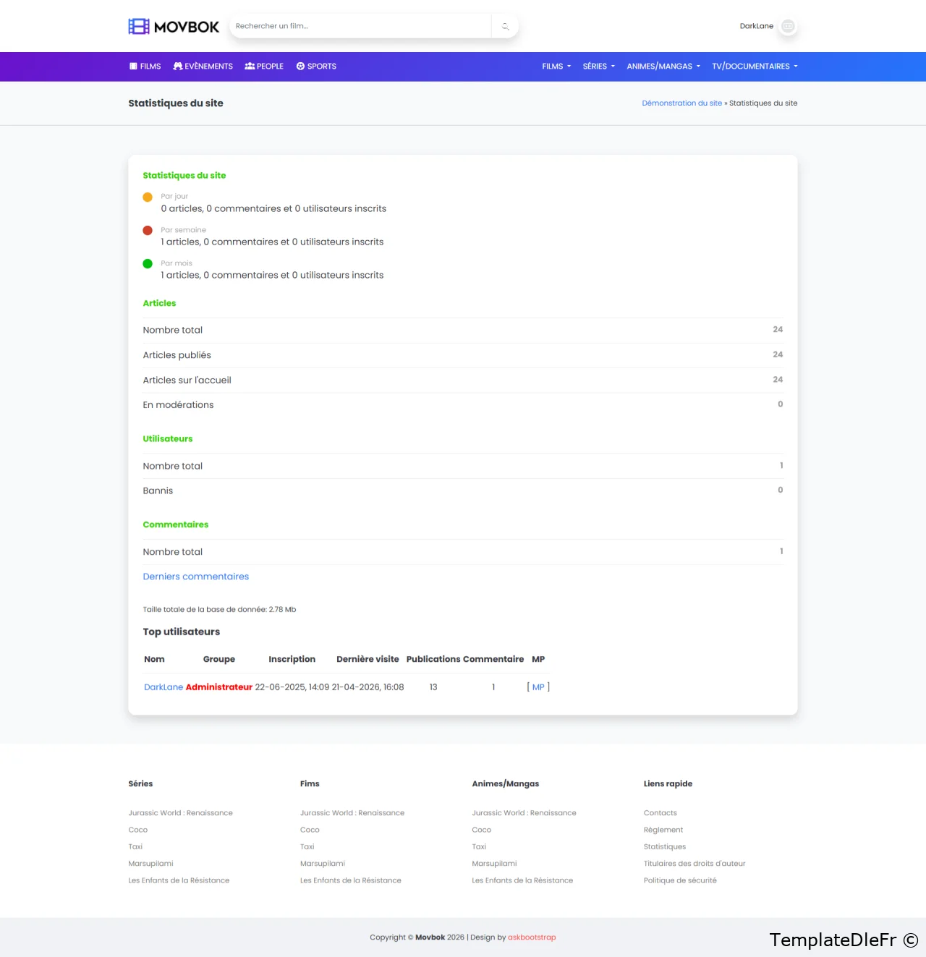Open Contacts in the footer quick links
Image resolution: width=926 pixels, height=957 pixels.
(660, 813)
